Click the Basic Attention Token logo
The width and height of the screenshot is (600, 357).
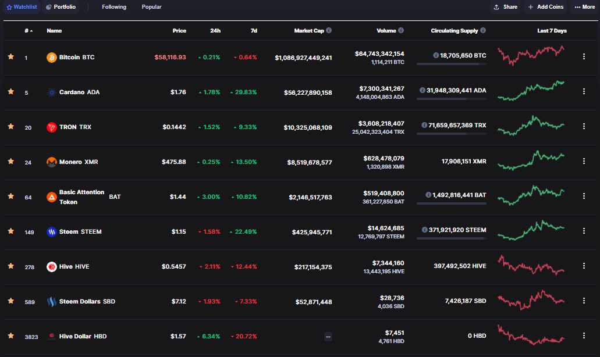tap(52, 197)
